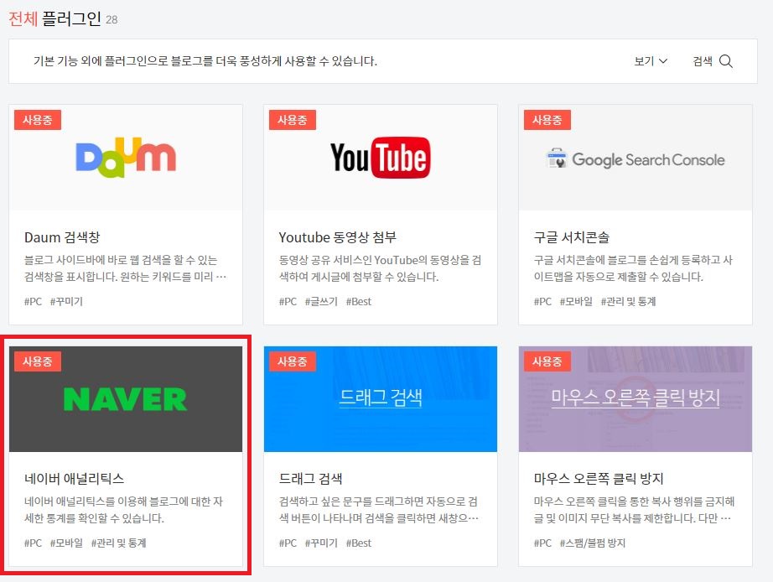The height and width of the screenshot is (582, 773).
Task: Click the 드래그 검색 blue banner
Action: point(381,399)
